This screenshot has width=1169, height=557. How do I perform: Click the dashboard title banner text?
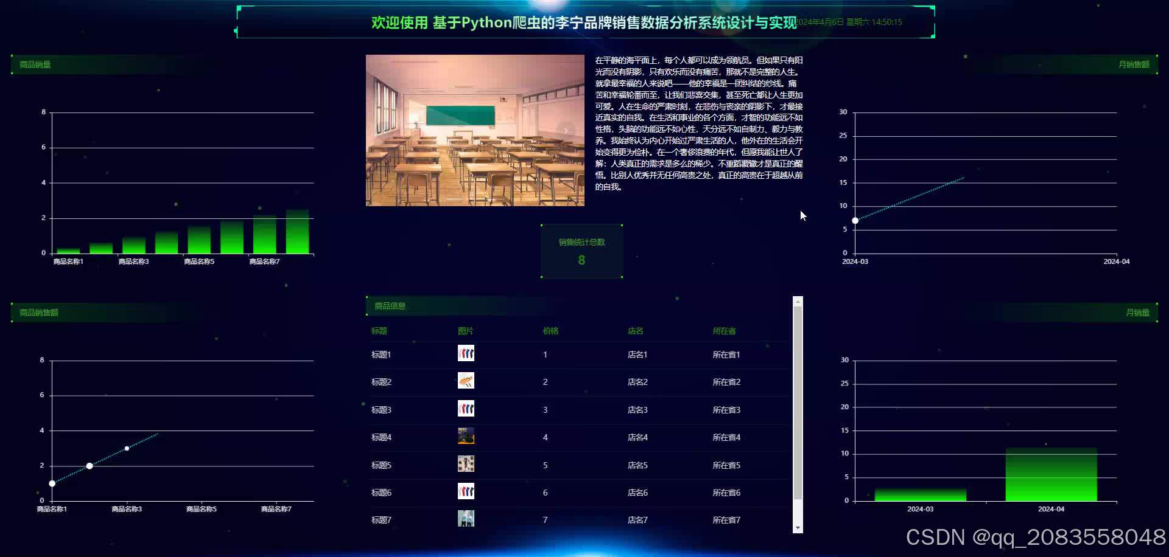click(x=583, y=22)
